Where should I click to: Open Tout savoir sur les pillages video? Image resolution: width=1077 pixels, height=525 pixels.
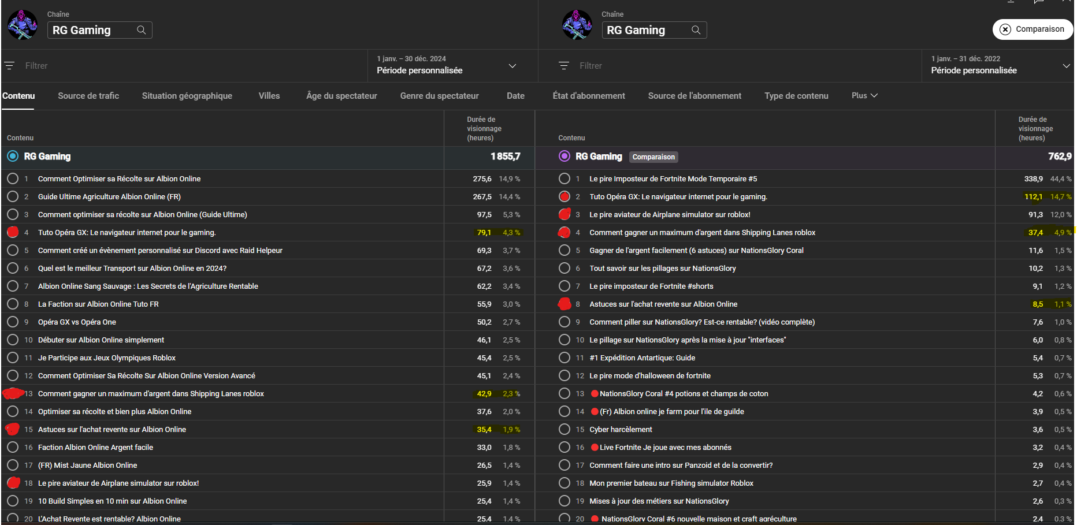663,269
